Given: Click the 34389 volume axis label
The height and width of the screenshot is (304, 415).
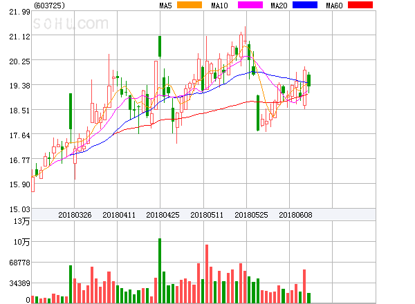Looking at the screenshot, I should [19, 284].
